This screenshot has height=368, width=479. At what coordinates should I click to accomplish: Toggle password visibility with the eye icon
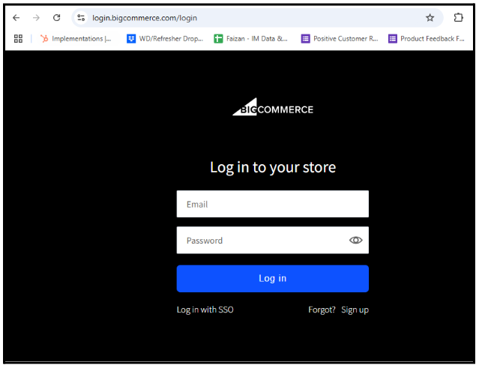355,241
